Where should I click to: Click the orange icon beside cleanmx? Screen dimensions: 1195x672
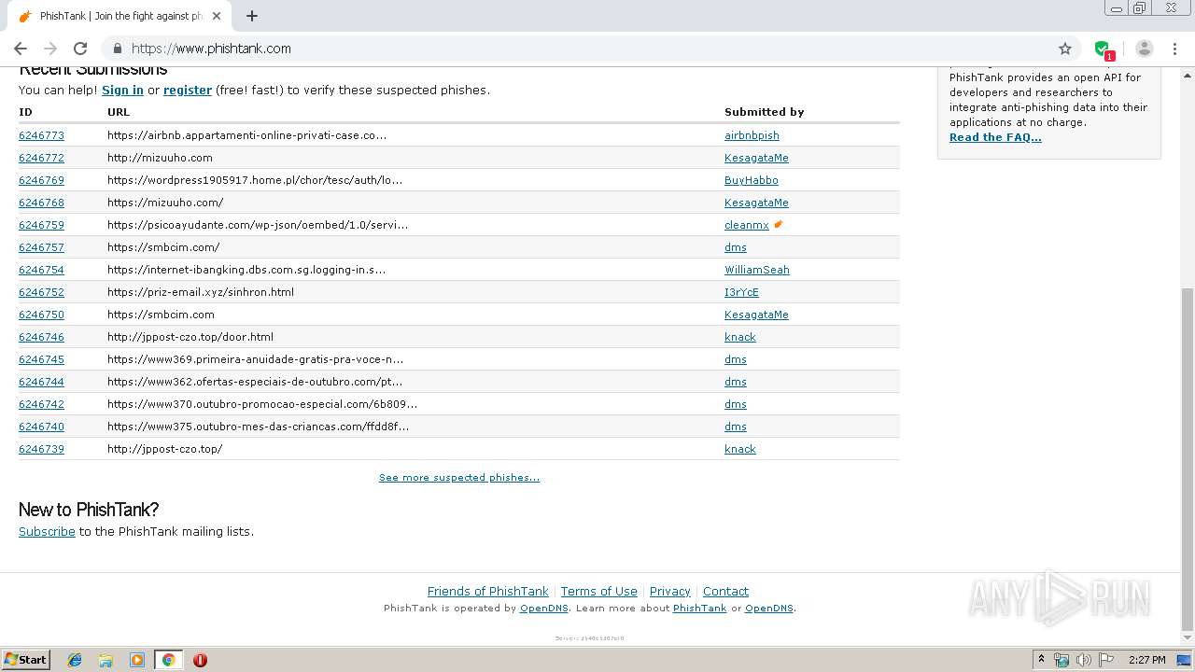point(778,224)
